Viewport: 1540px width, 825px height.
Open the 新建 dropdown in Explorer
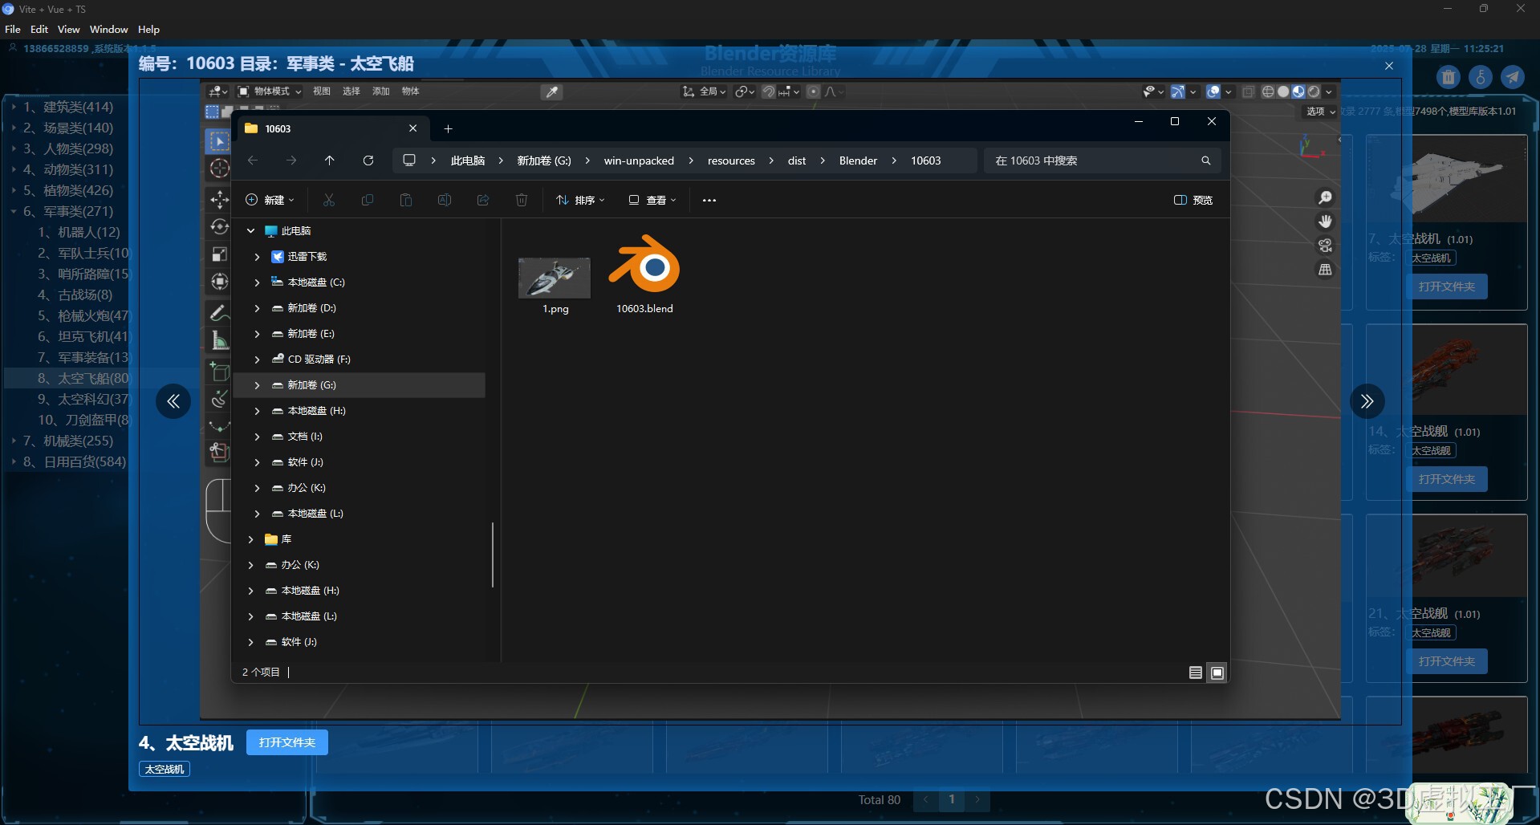(270, 200)
